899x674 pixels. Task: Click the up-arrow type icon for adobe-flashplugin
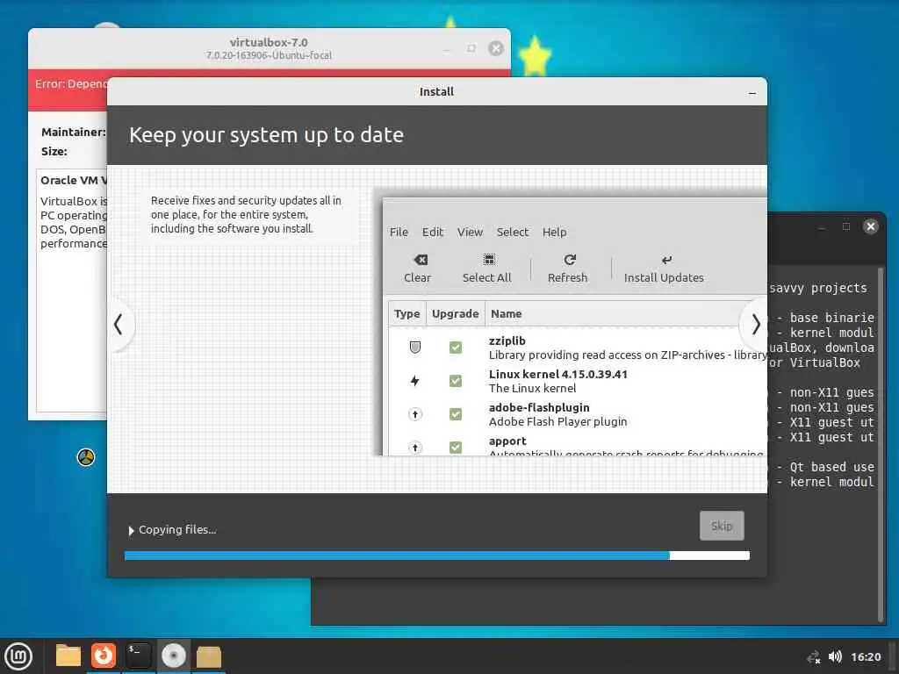415,414
